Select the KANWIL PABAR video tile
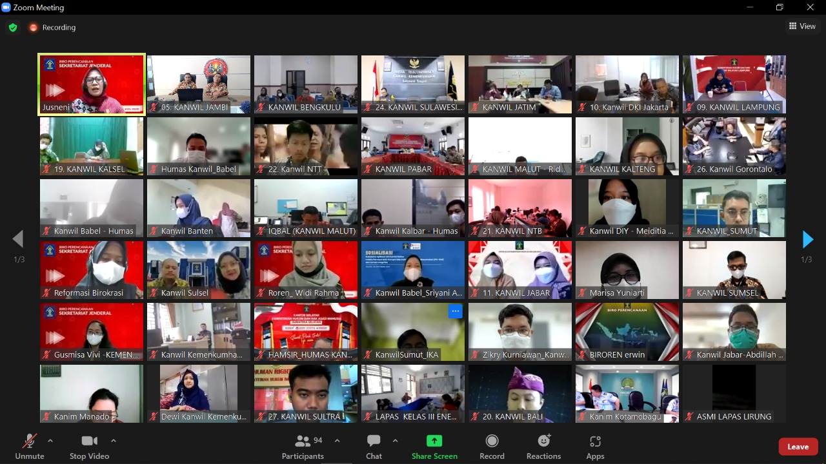The width and height of the screenshot is (826, 464). (413, 146)
